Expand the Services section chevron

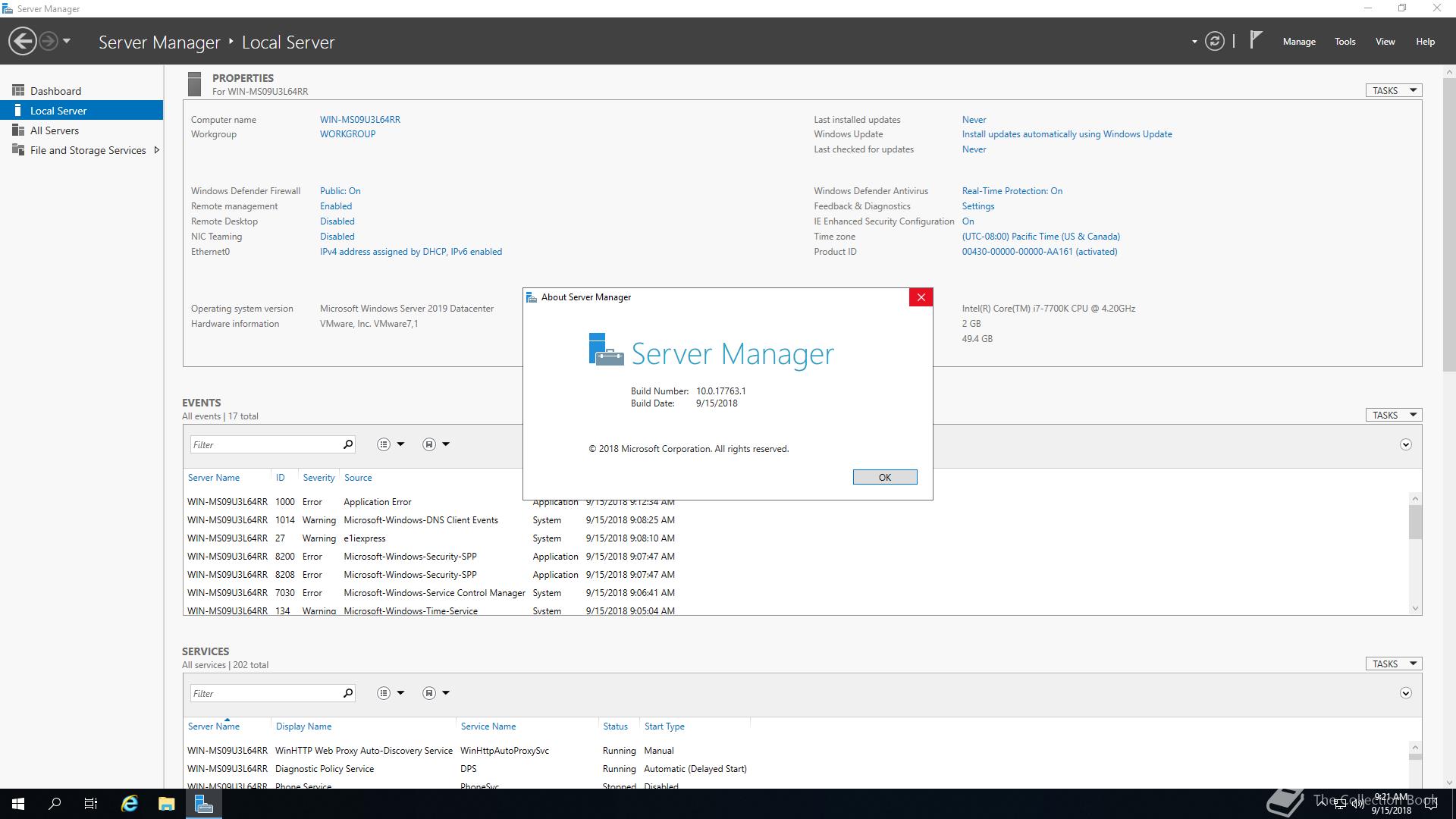pyautogui.click(x=1405, y=693)
